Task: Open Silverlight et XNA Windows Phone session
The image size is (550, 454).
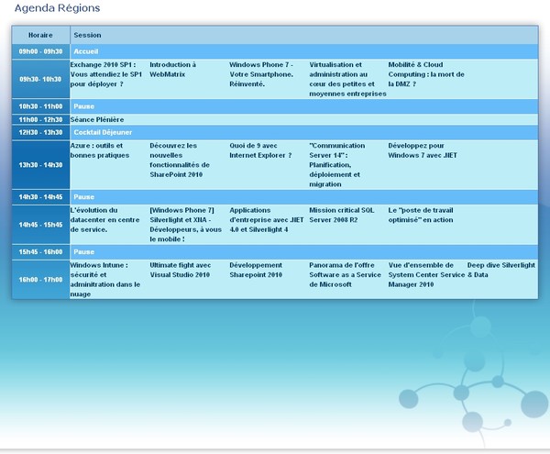Action: [185, 225]
